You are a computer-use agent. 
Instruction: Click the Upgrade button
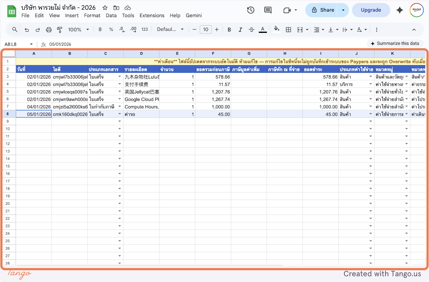[371, 10]
